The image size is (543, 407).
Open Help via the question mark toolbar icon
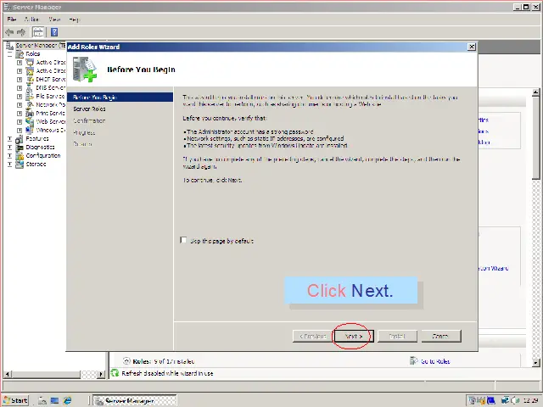[x=54, y=32]
